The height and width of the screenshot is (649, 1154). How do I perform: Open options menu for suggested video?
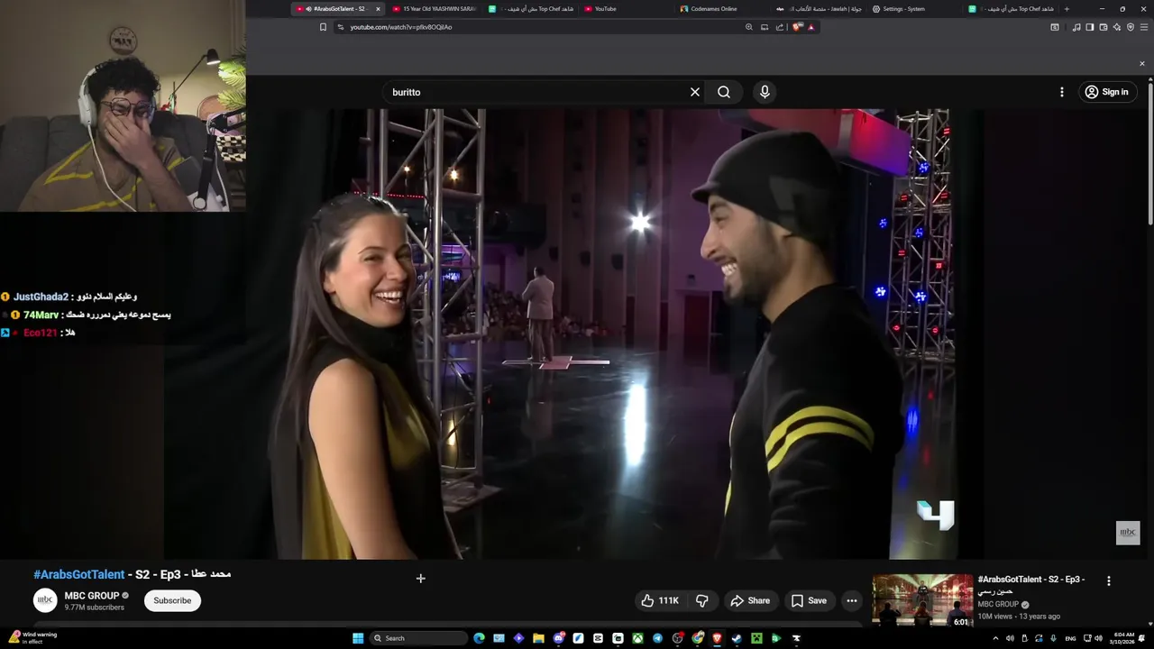[x=1109, y=581]
